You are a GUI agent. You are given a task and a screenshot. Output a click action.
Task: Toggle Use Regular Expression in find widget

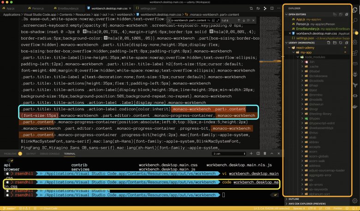pos(218,20)
